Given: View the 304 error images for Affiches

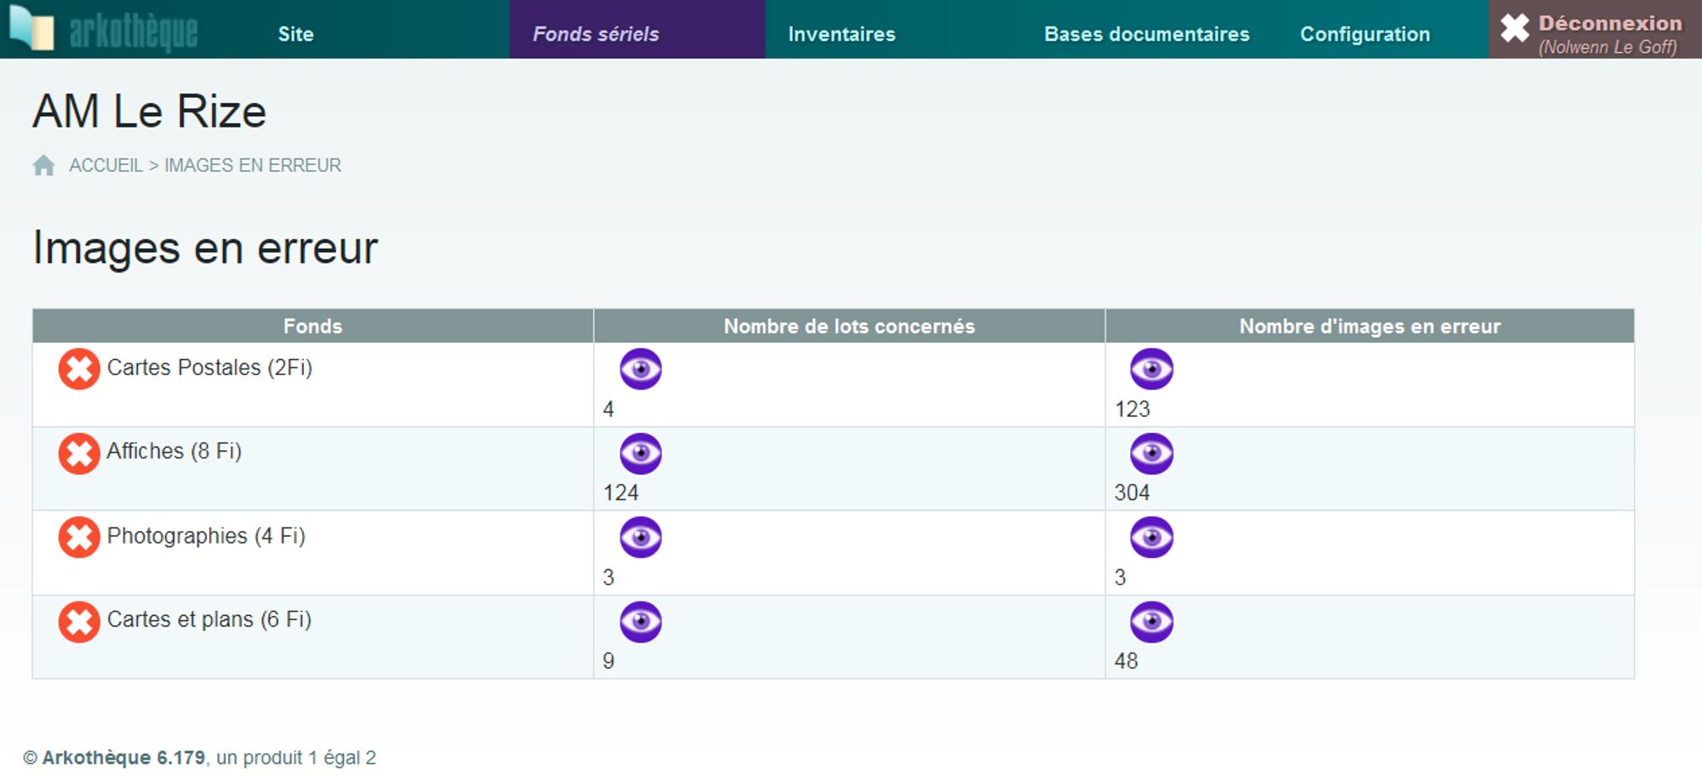Looking at the screenshot, I should 1151,453.
